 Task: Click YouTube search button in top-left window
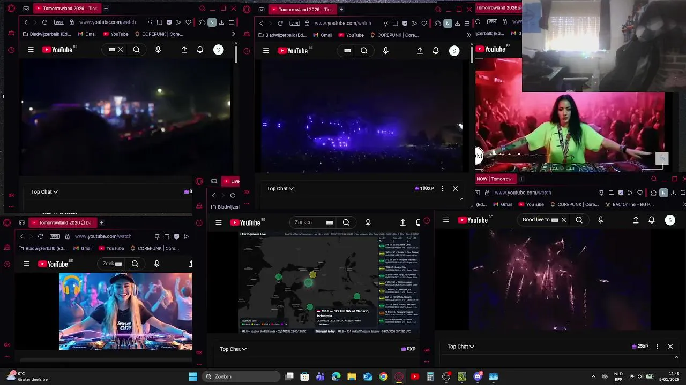click(x=137, y=50)
